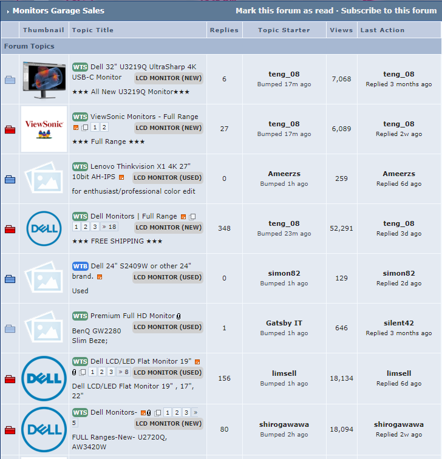Jump to newest post in the Lenovo Thinkvision topic via orange icon
This screenshot has height=459, width=442.
[x=121, y=177]
